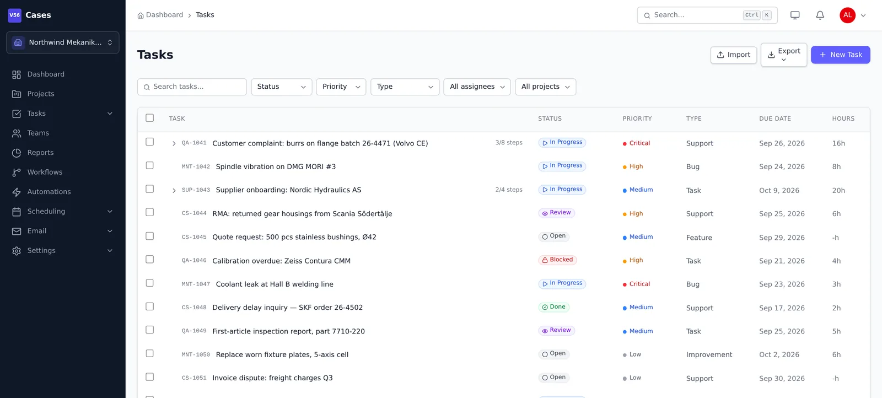Click the Settings gear icon in sidebar

coord(17,251)
